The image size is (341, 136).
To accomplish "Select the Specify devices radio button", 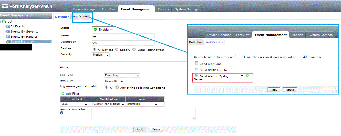I will [117, 49].
